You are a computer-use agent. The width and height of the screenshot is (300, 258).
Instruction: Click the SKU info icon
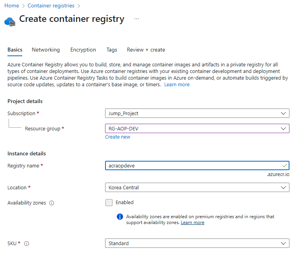[27, 244]
